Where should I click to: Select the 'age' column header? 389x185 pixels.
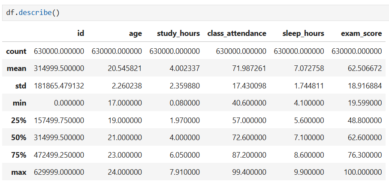click(x=136, y=33)
